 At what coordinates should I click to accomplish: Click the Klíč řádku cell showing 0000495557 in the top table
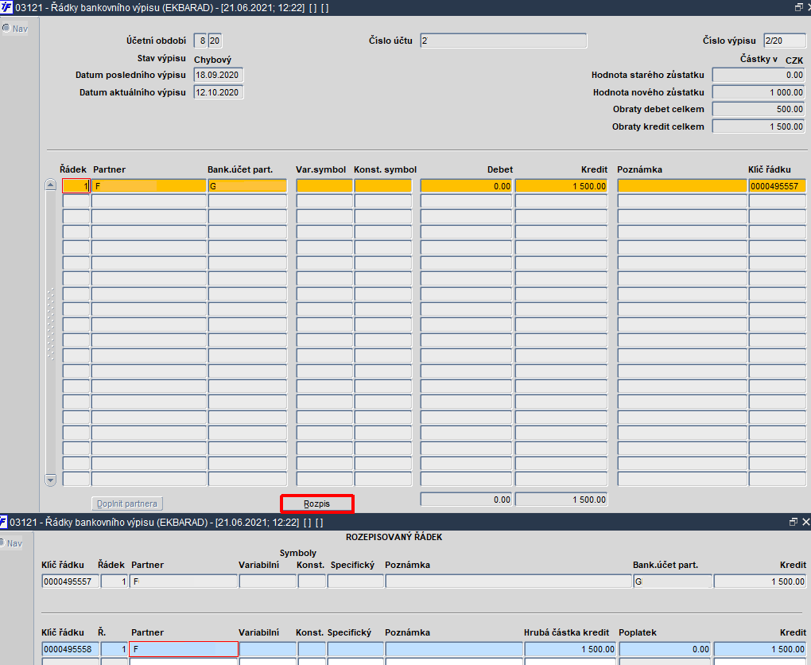tap(778, 186)
